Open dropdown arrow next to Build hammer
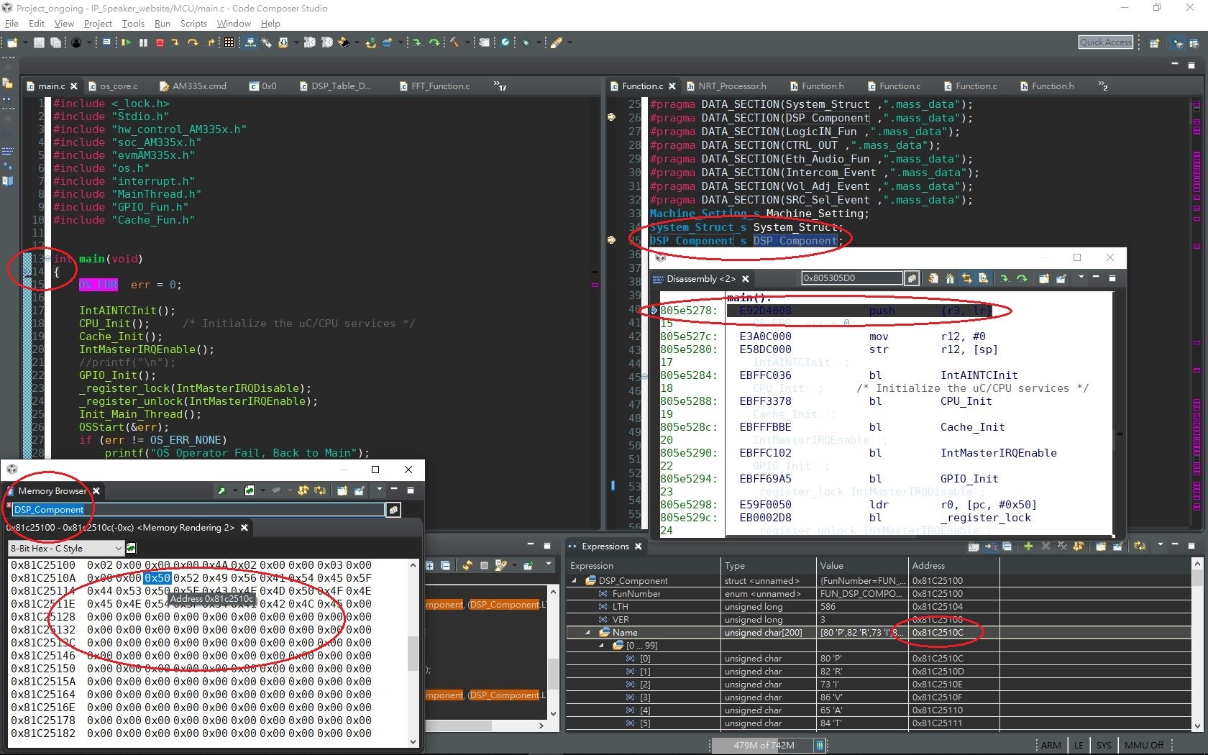The width and height of the screenshot is (1208, 755). (x=467, y=43)
